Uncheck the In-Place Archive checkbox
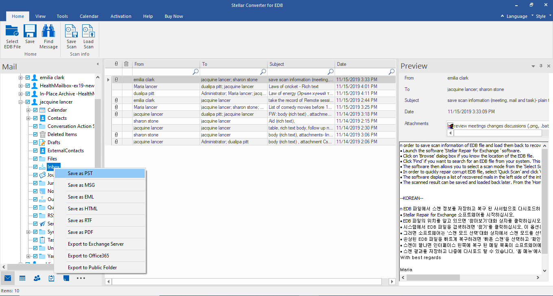The image size is (553, 296). [28, 94]
